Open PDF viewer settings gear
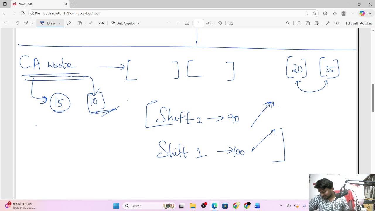Screen dimensions: 375x211 tap(336, 23)
